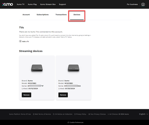Viewport: 149px width, 125px height.
Task: Switch to the Subscriptions tab
Action: (43, 15)
